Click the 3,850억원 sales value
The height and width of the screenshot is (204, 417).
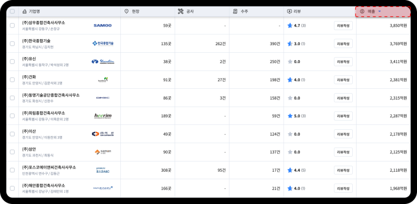click(x=398, y=26)
